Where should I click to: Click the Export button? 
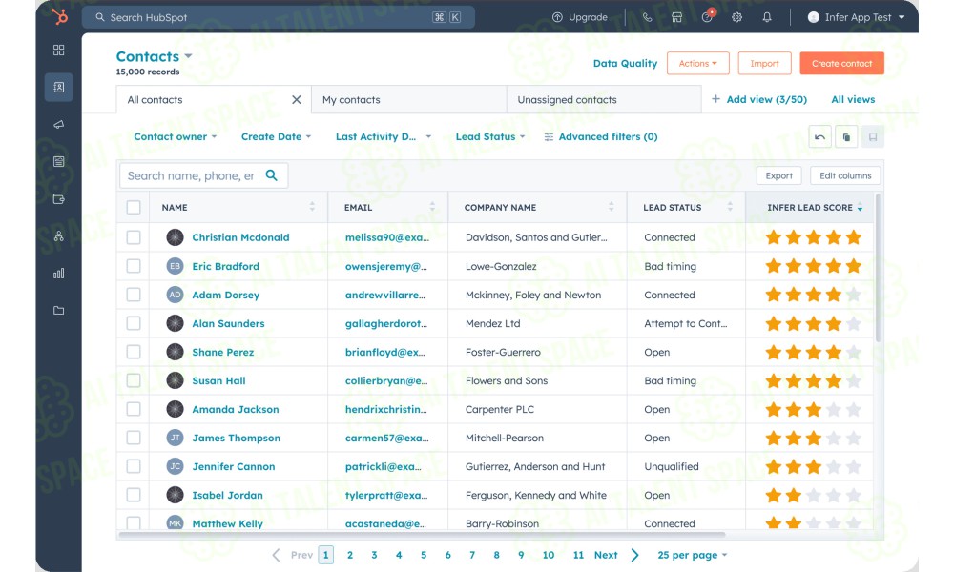pos(778,175)
